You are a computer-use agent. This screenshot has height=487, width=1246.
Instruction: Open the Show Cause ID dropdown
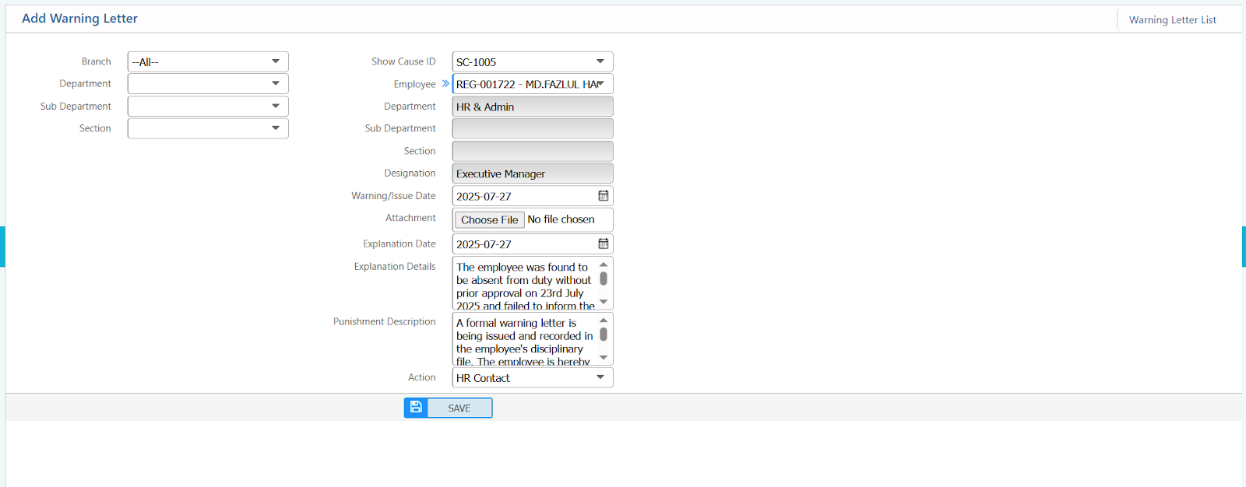point(532,62)
